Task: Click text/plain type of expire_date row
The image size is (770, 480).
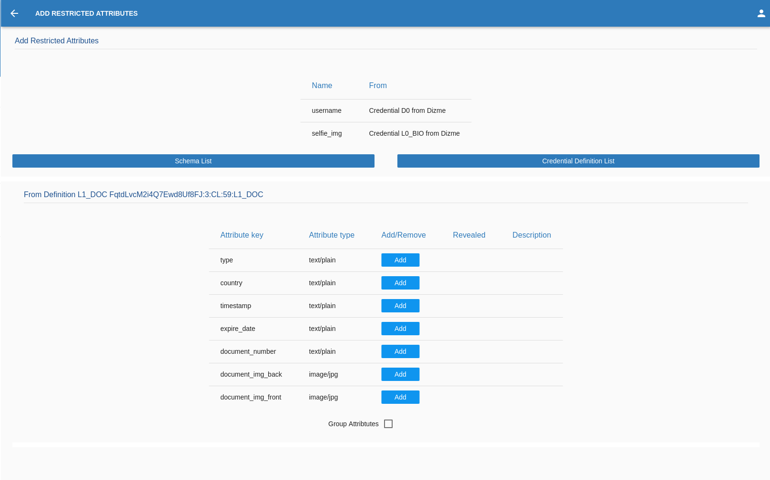Action: [x=322, y=329]
